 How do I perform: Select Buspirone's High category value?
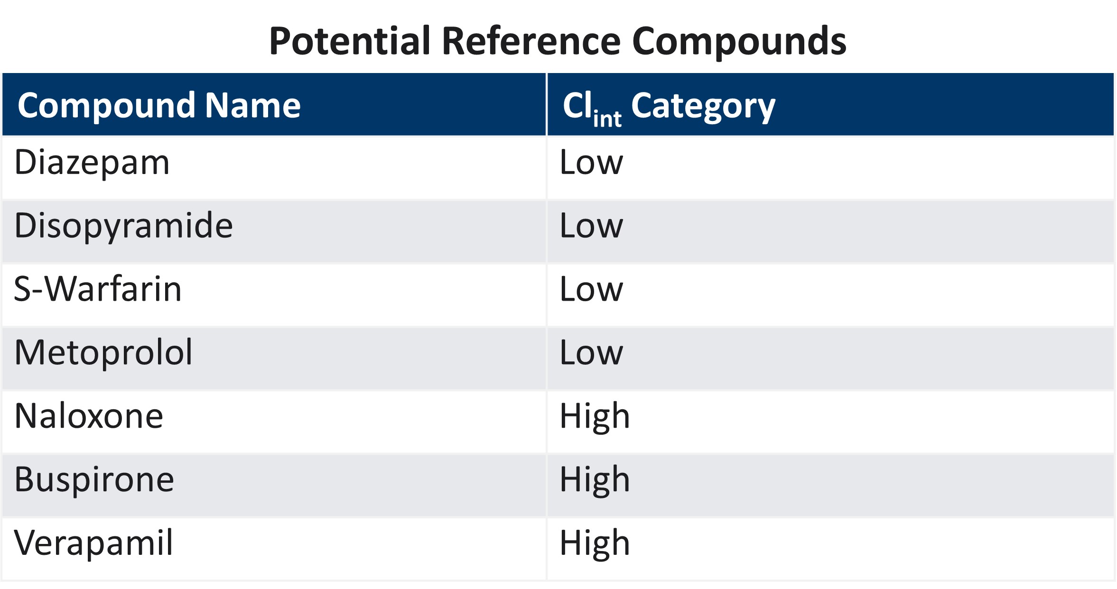tap(595, 479)
